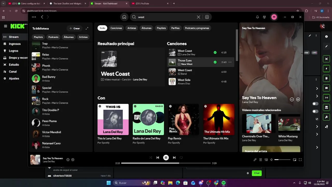Click minus circle in now-playing bar
Viewport: 332px width, 187px height.
tap(68, 160)
